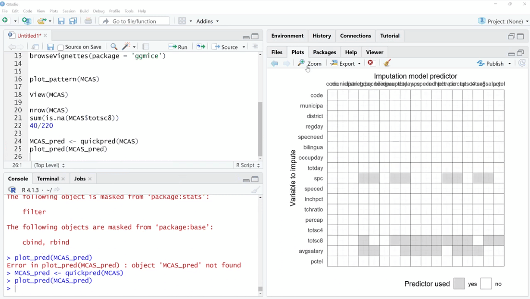
Task: Save the Untitled1 script from the editor toolbar
Action: pos(50,47)
